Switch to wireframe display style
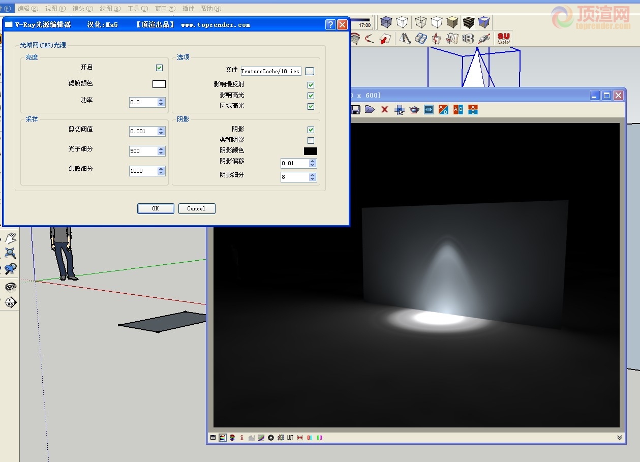640x462 pixels. pyautogui.click(x=420, y=22)
